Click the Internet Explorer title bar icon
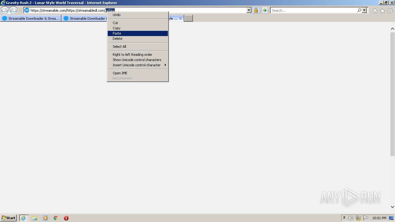The width and height of the screenshot is (395, 222). click(x=3, y=3)
